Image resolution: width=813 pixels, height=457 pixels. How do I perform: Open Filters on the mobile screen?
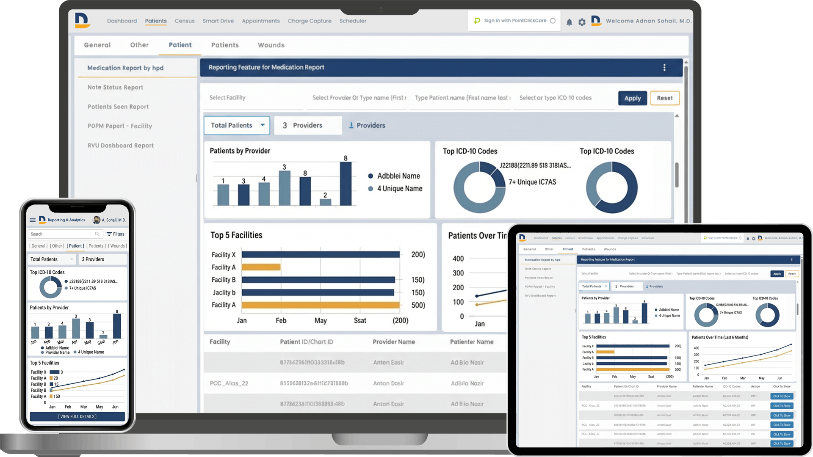pos(116,234)
